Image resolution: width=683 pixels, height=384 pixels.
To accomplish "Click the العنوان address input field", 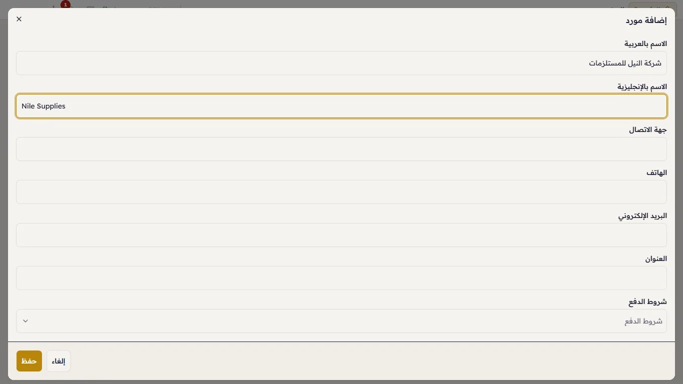I will [341, 278].
